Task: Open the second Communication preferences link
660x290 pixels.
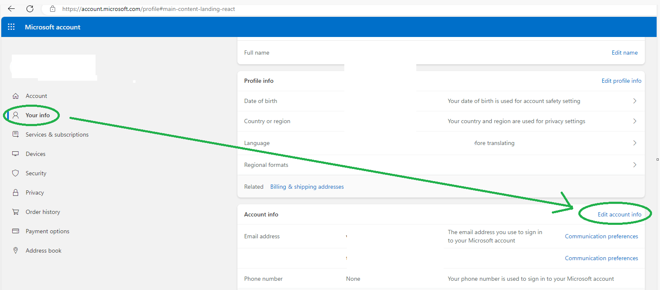Action: (x=601, y=258)
